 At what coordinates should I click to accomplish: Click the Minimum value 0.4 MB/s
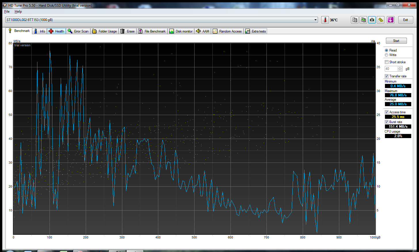coord(398,86)
